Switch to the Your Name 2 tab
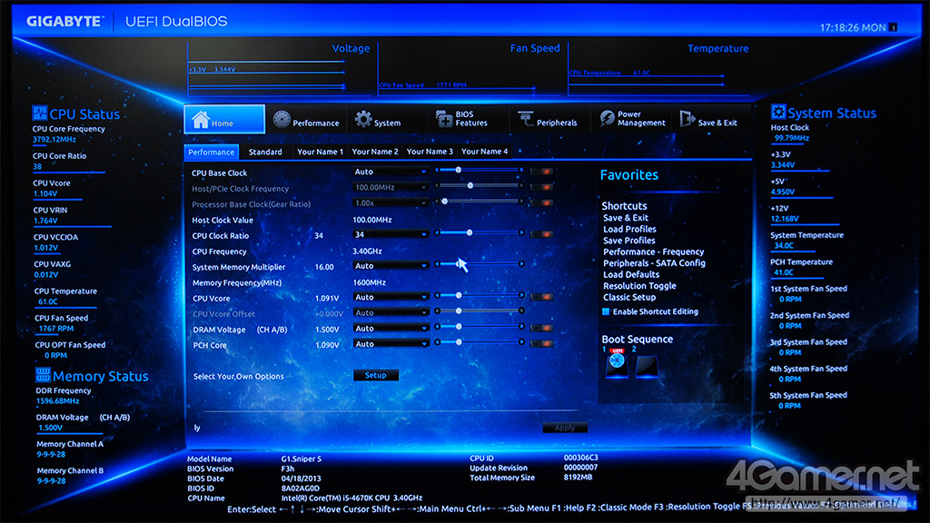Image resolution: width=930 pixels, height=523 pixels. coord(375,152)
